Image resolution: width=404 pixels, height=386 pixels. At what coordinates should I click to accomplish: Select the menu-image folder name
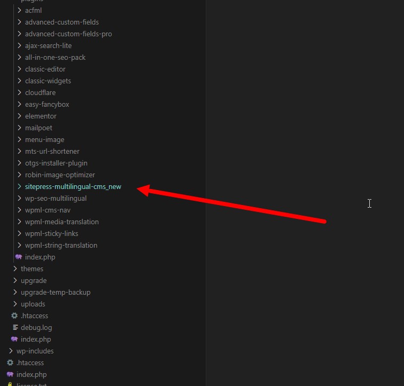tap(45, 139)
